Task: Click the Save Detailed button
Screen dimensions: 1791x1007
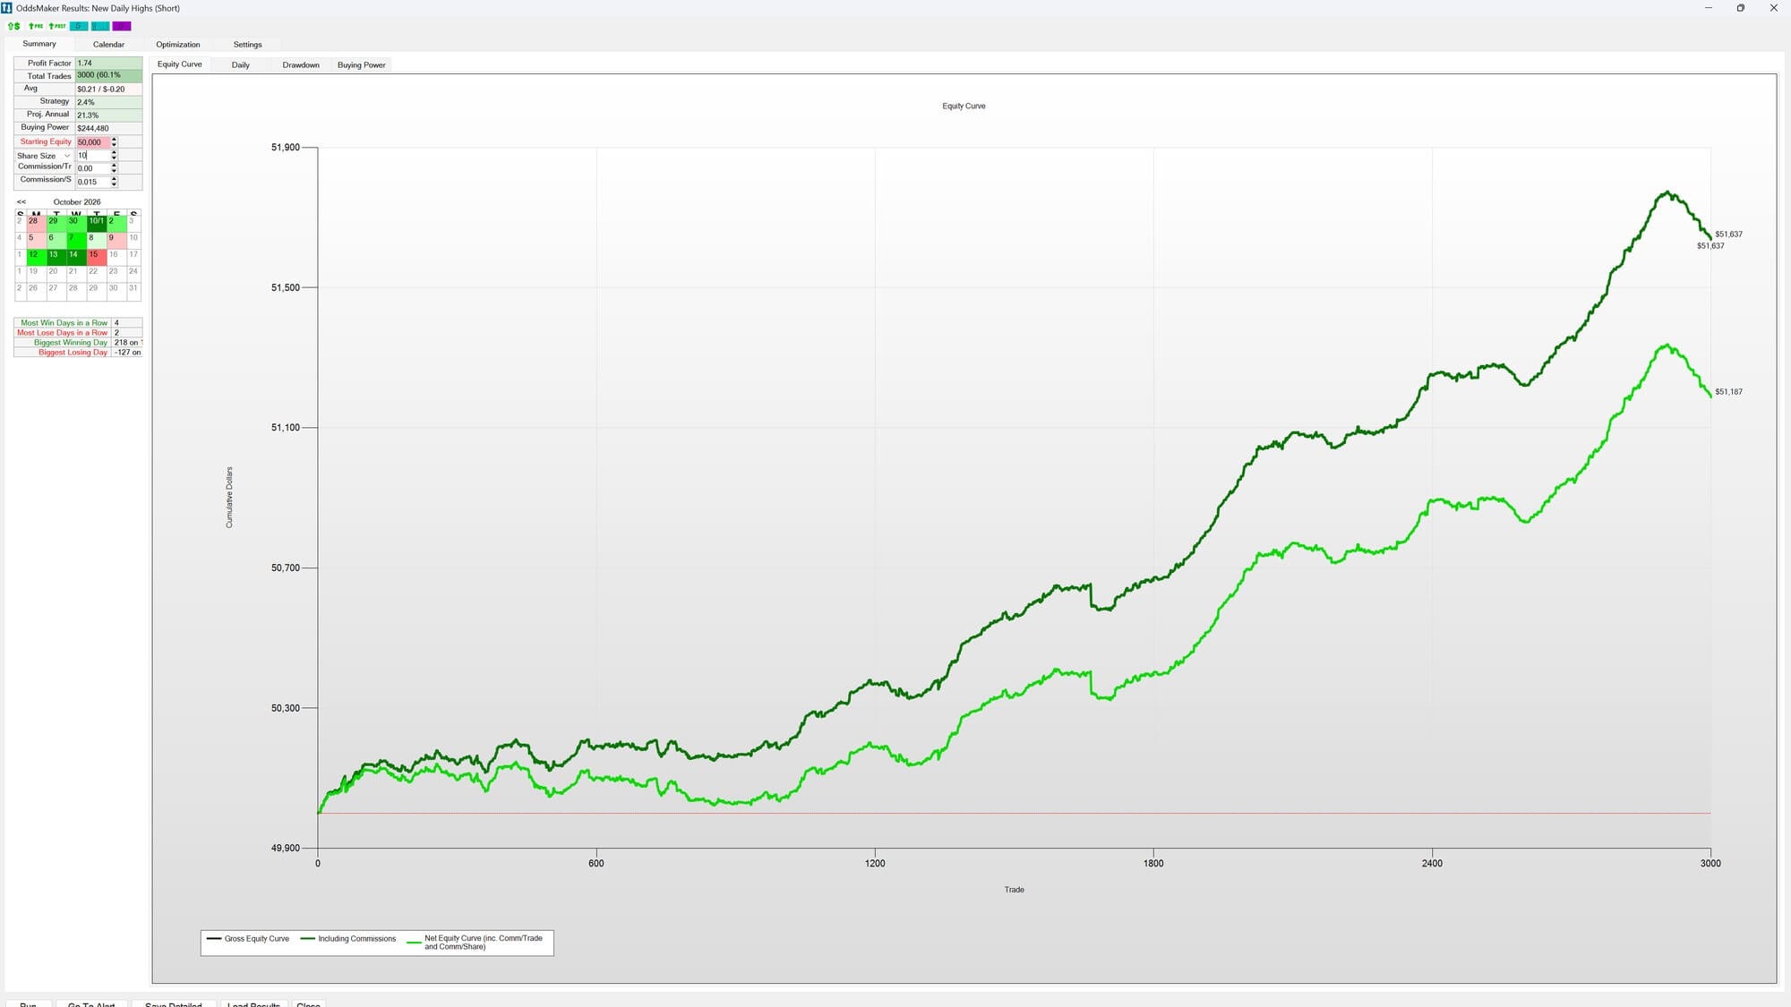Action: tap(174, 1003)
